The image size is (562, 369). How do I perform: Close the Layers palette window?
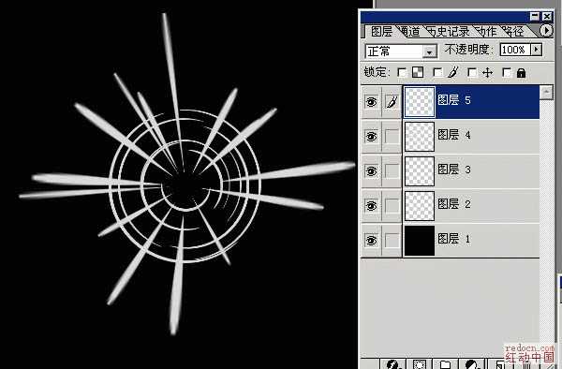[547, 16]
